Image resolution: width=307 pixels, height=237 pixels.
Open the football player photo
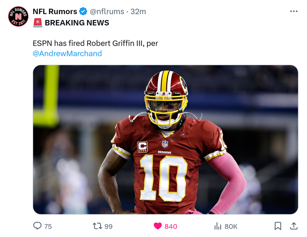coord(165,139)
